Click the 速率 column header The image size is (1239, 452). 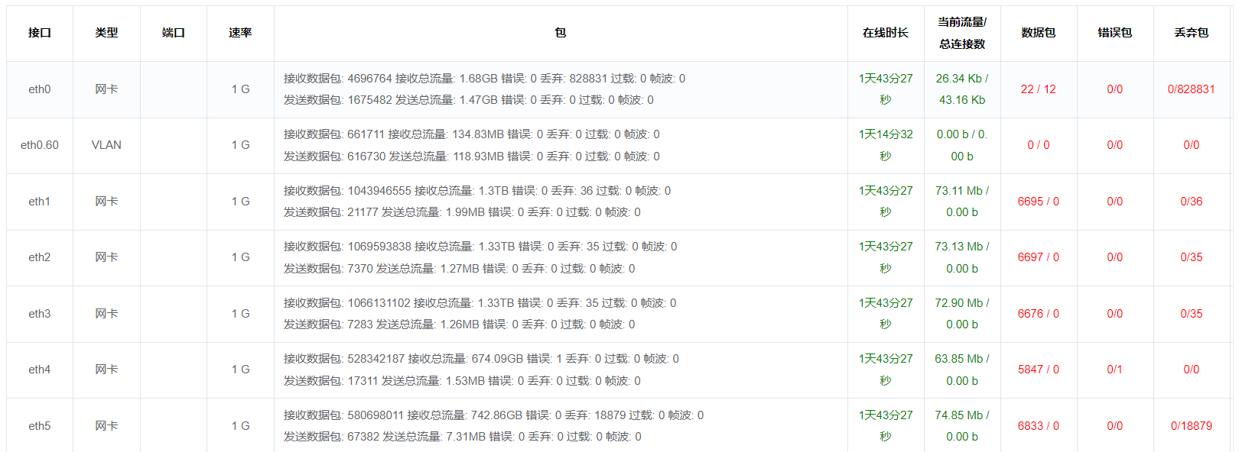[x=240, y=33]
